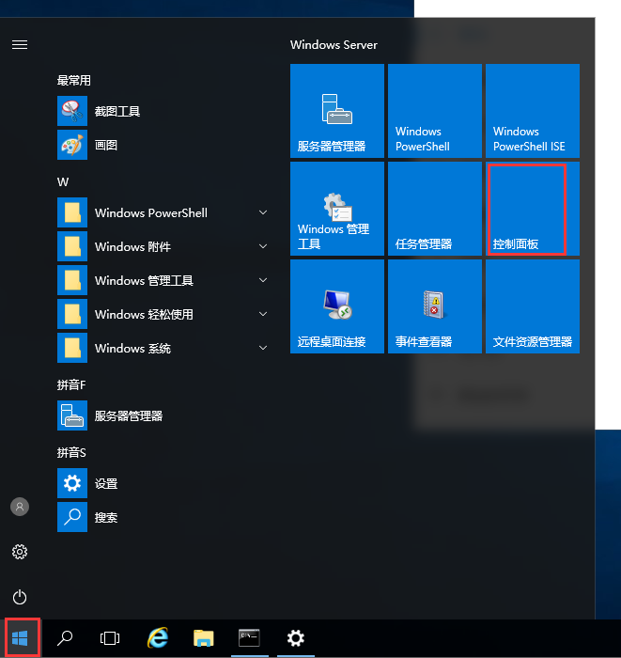The image size is (621, 658).
Task: Click the 拼音S group header
Action: pyautogui.click(x=71, y=452)
